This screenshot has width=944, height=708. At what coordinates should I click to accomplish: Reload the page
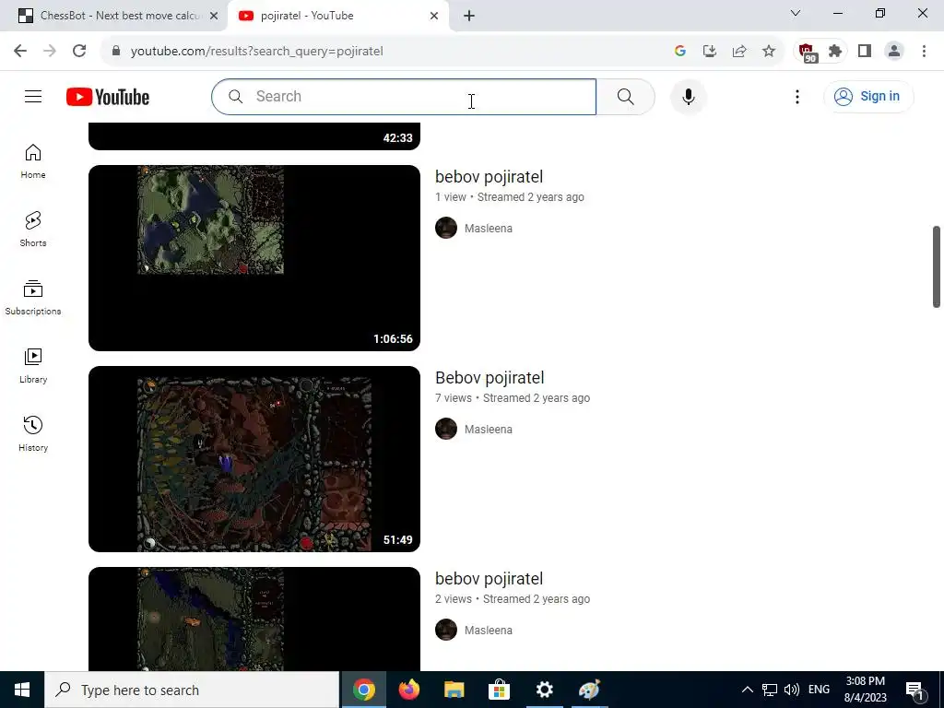coord(79,52)
